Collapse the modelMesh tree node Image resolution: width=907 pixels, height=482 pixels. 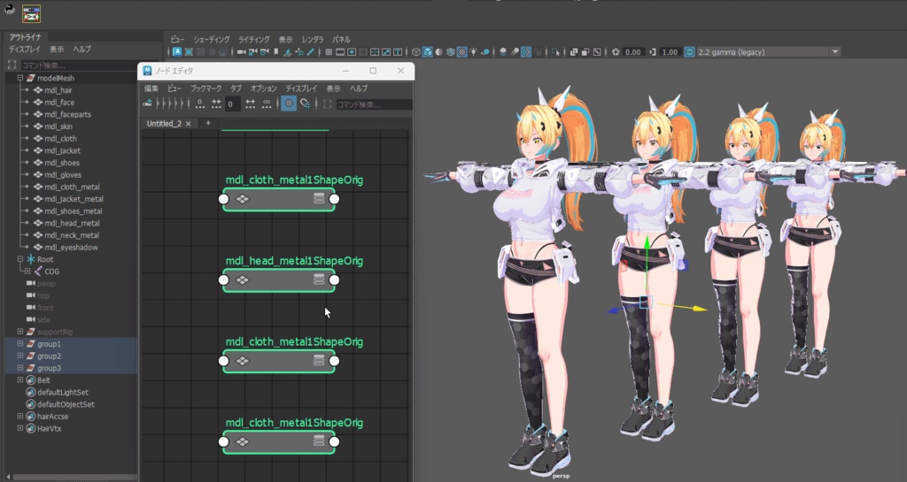tap(20, 78)
